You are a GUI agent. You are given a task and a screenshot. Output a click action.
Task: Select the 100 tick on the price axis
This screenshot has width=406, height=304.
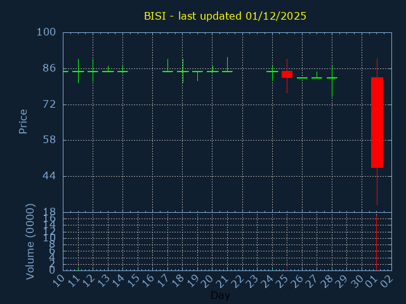pyautogui.click(x=46, y=32)
